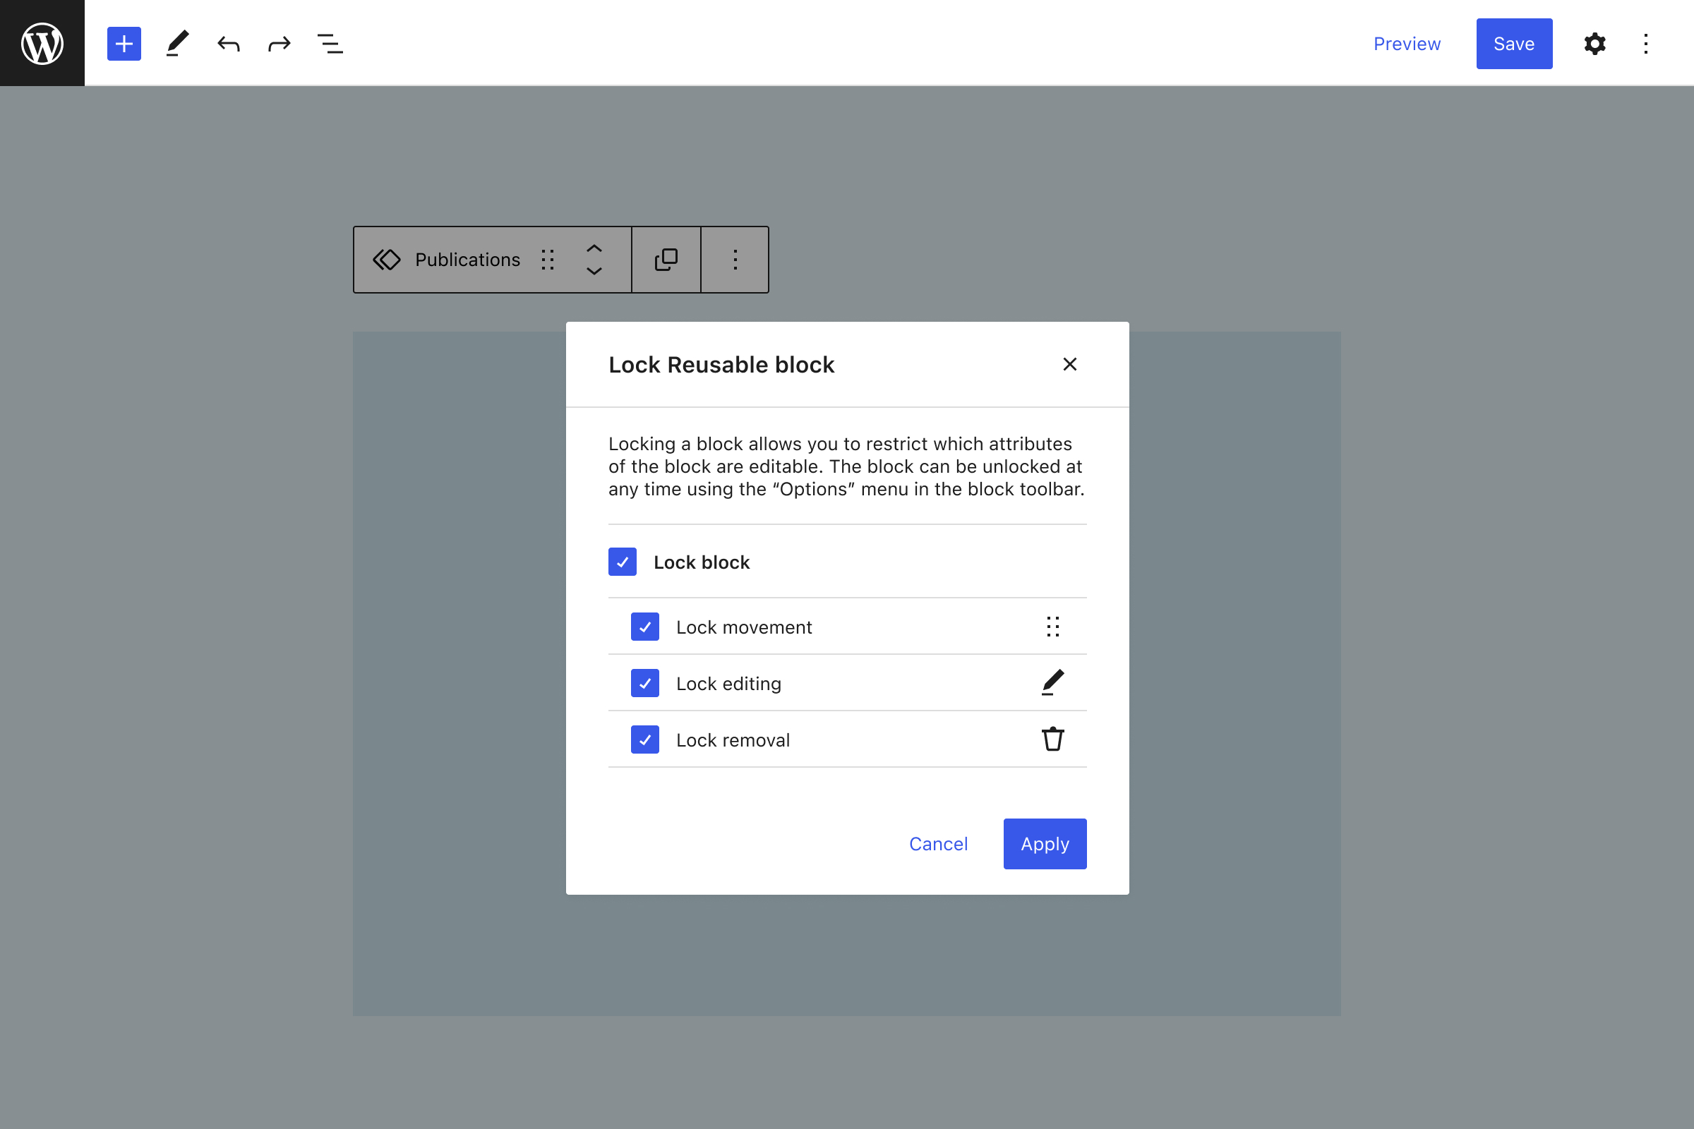The width and height of the screenshot is (1694, 1129).
Task: Click the Cancel link in dialog
Action: 938,843
